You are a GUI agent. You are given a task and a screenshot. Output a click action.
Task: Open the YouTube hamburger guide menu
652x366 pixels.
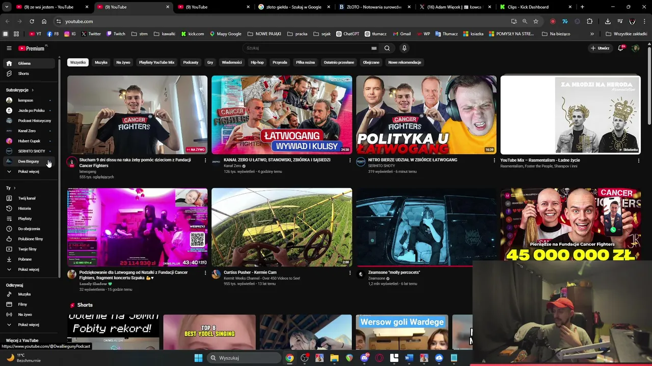click(9, 48)
